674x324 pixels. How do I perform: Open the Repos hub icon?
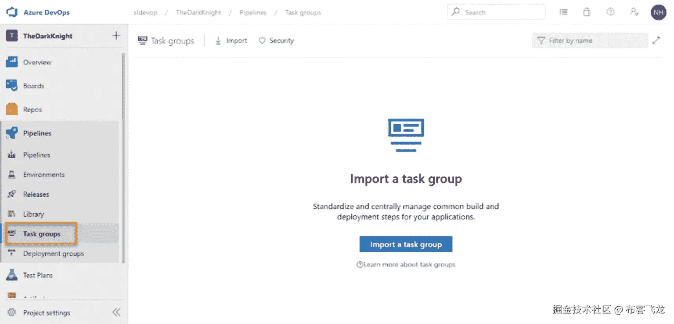point(12,109)
